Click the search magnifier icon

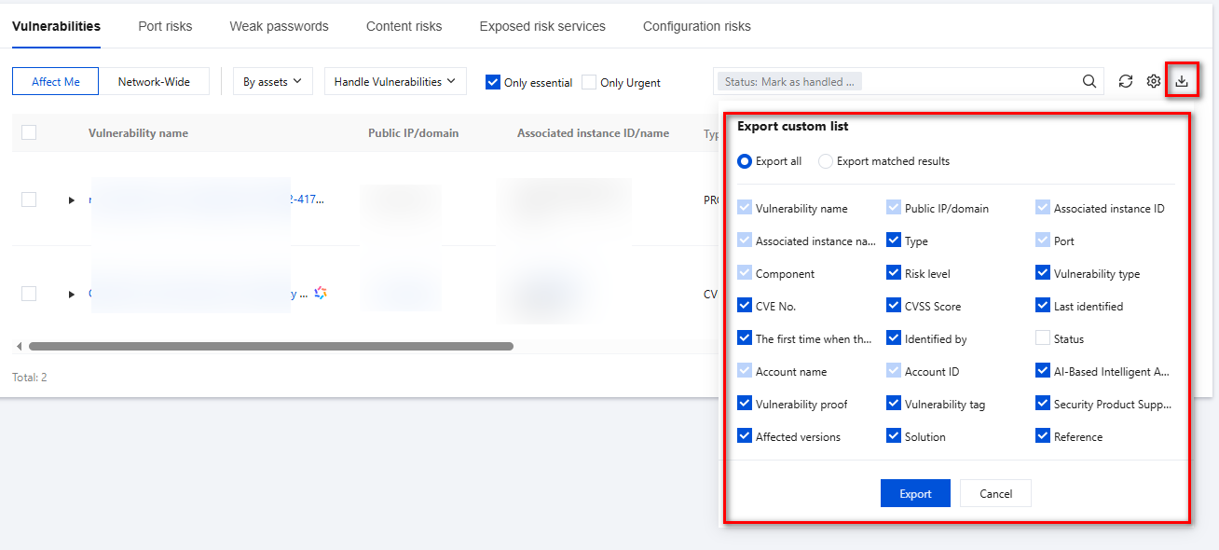pyautogui.click(x=1089, y=81)
